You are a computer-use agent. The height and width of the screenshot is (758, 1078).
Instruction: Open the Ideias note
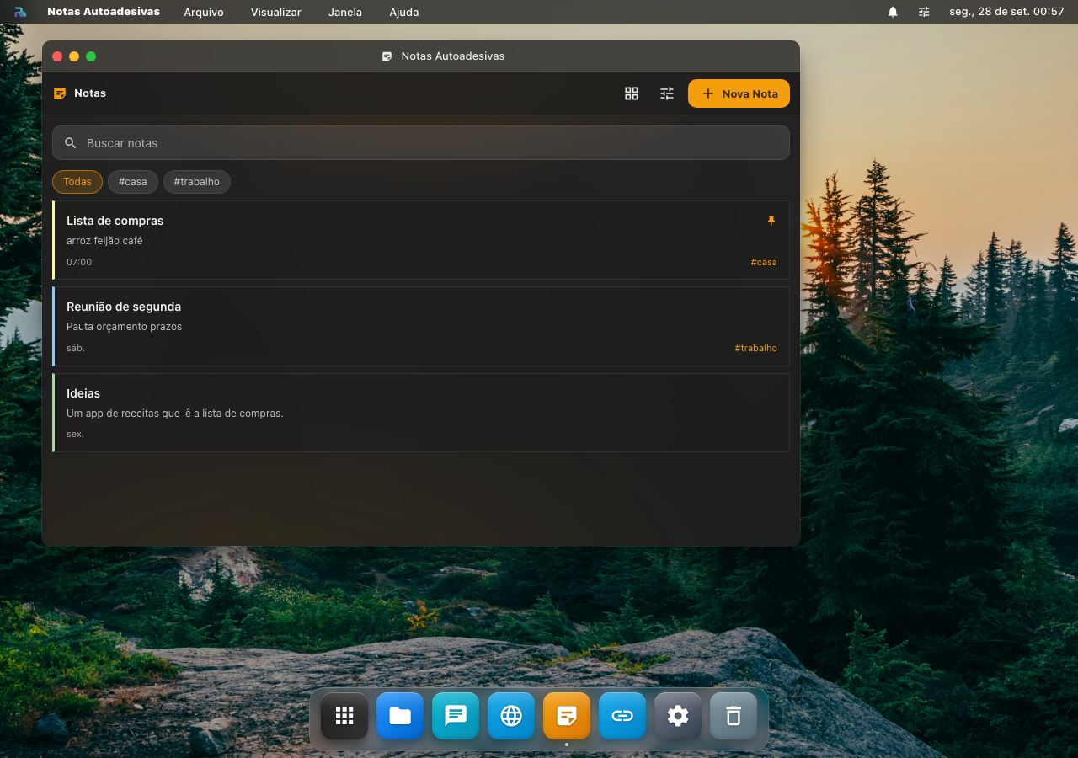point(421,413)
